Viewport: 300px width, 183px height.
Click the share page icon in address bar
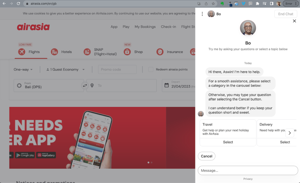tap(206, 4)
